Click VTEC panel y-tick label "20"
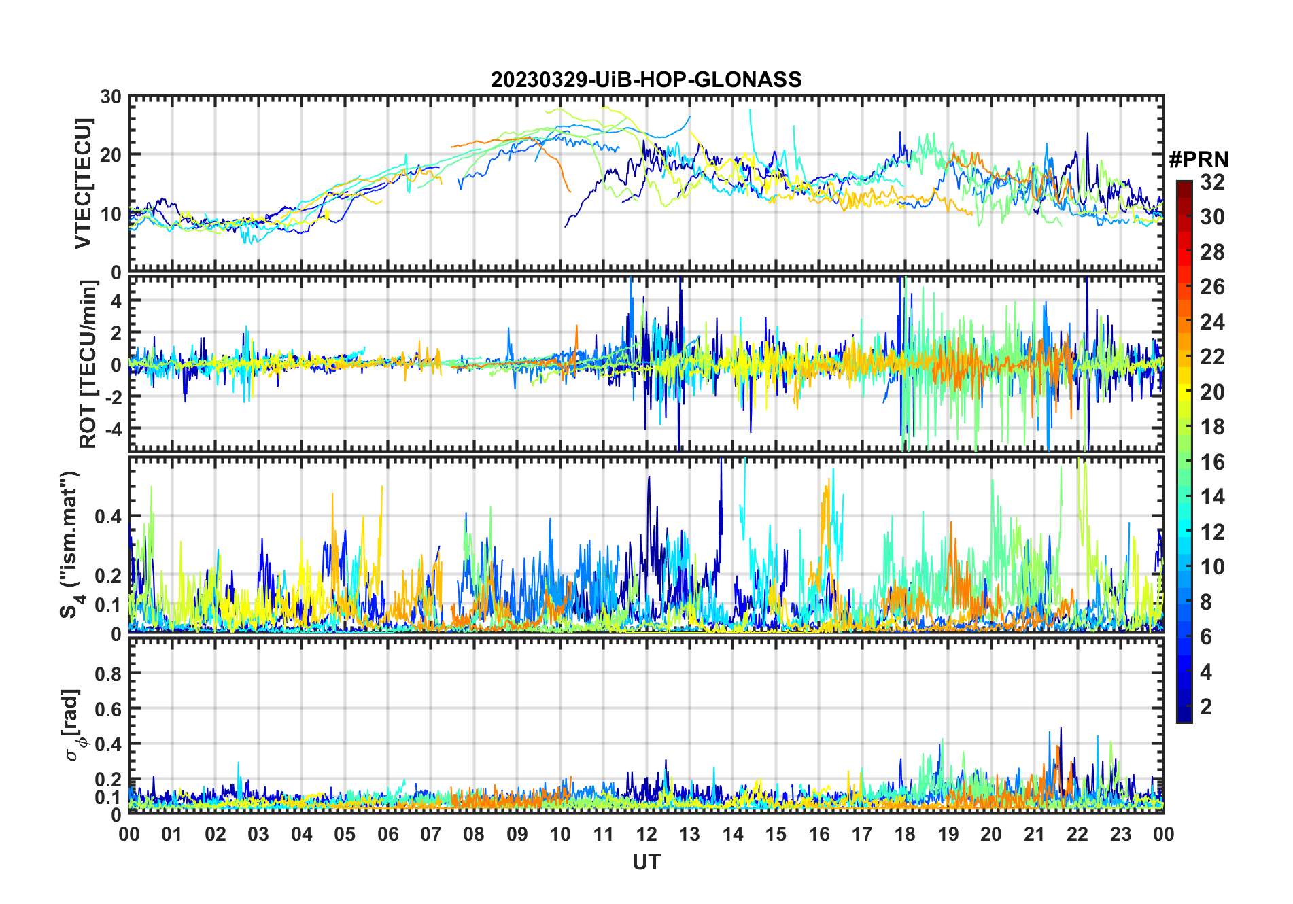This screenshot has width=1293, height=904. [x=111, y=155]
